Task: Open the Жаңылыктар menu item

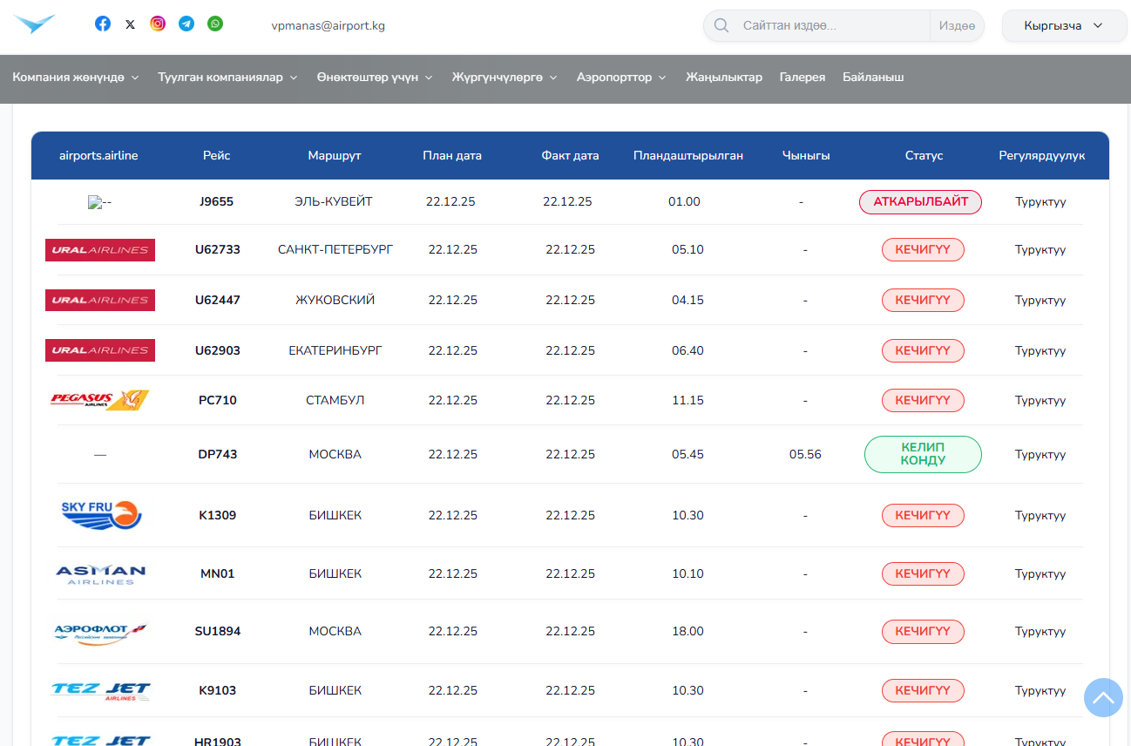Action: coord(724,78)
